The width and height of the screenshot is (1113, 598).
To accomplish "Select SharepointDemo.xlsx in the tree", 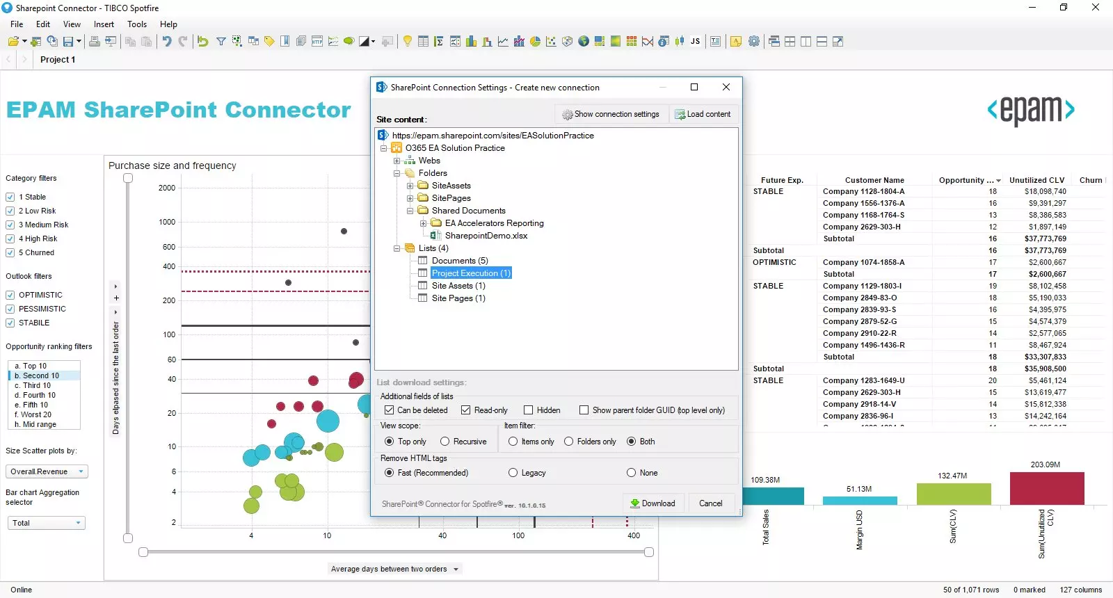I will tap(486, 236).
